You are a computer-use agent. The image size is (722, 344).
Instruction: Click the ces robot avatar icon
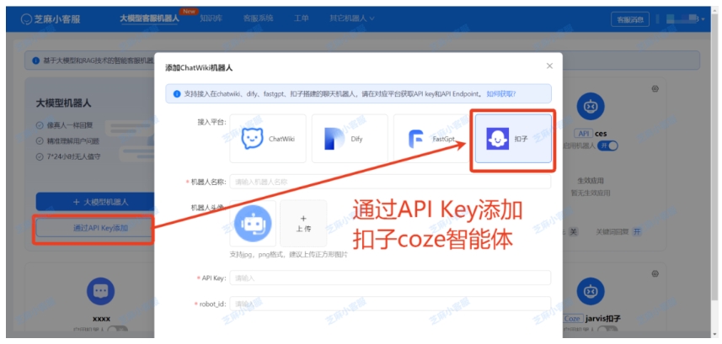tap(591, 106)
